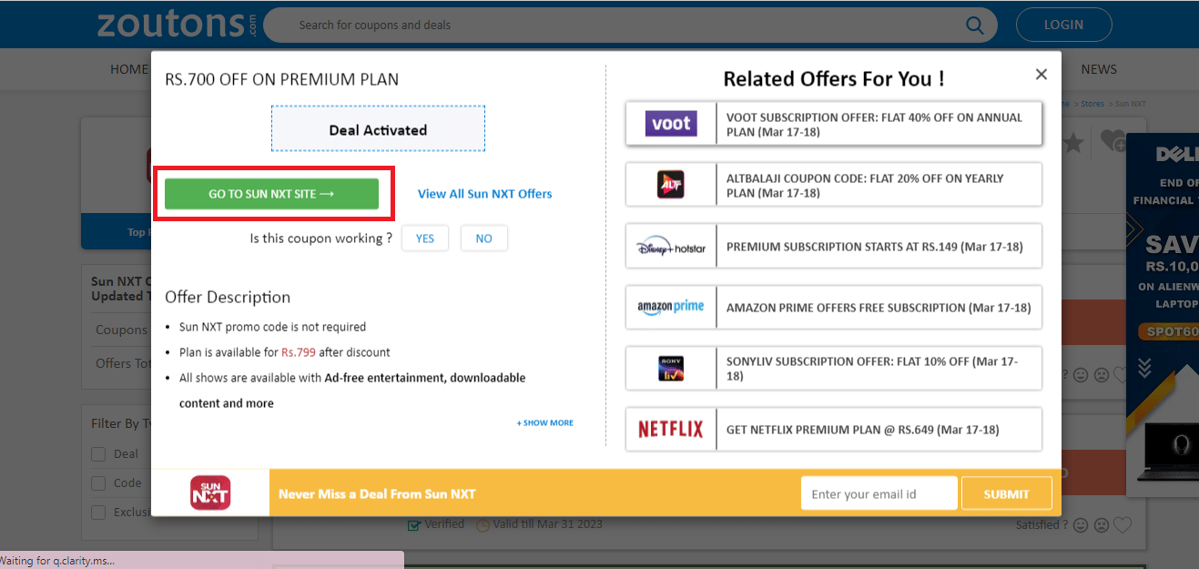
Task: Click the Sun NXT logo in the yellow banner
Action: click(209, 493)
